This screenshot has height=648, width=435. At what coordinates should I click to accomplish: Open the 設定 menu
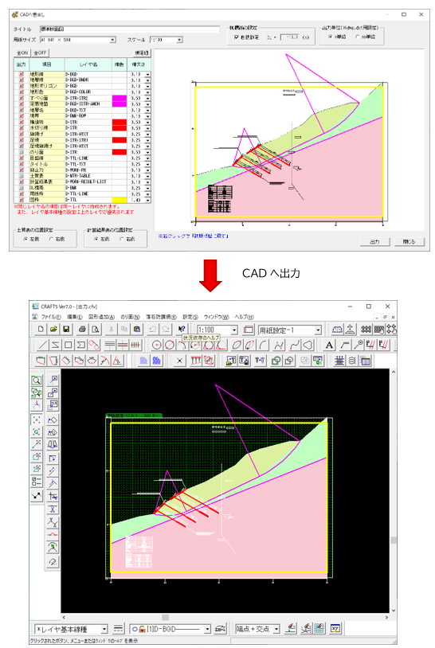coord(190,317)
